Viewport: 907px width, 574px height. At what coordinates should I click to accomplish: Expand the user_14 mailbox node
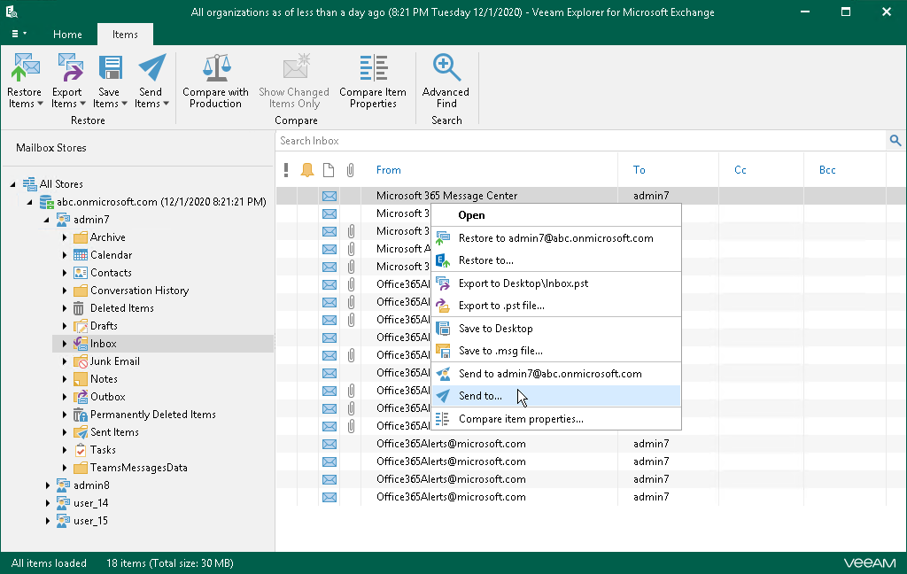pos(47,503)
